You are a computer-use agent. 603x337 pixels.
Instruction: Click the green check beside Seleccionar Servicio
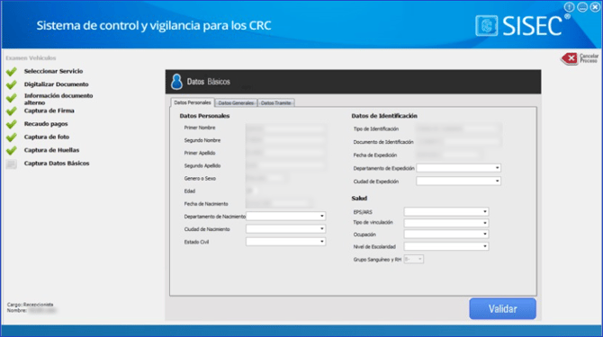12,71
